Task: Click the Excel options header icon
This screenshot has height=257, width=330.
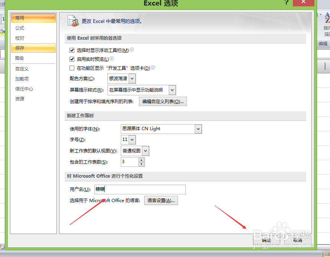Action: [x=73, y=21]
